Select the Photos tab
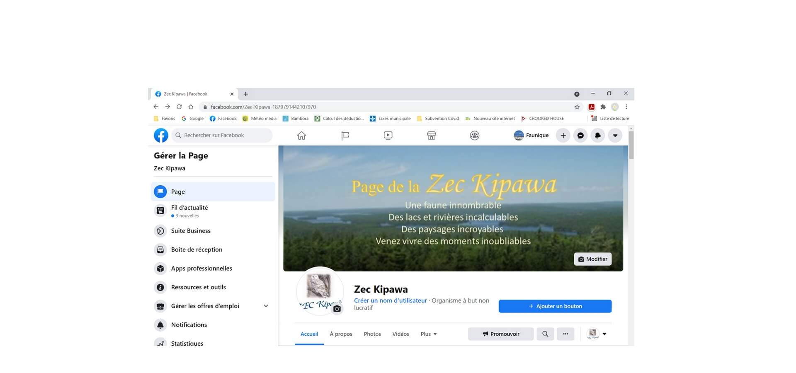 372,334
